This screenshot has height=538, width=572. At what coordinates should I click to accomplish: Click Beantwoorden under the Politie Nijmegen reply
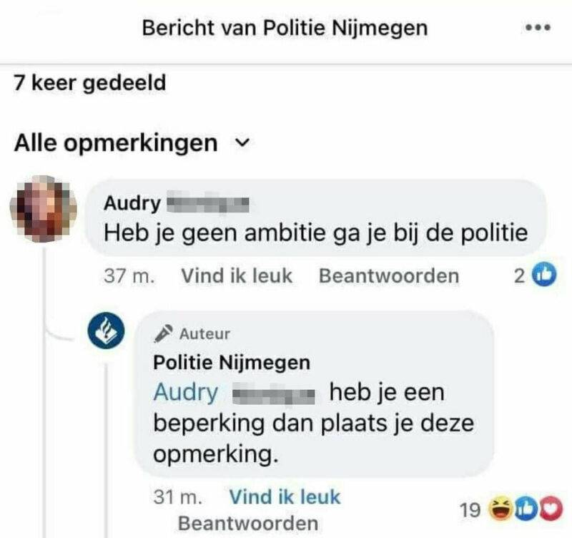[x=247, y=523]
